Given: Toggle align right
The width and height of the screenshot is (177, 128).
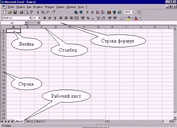Looking at the screenshot, I should click(71, 18).
